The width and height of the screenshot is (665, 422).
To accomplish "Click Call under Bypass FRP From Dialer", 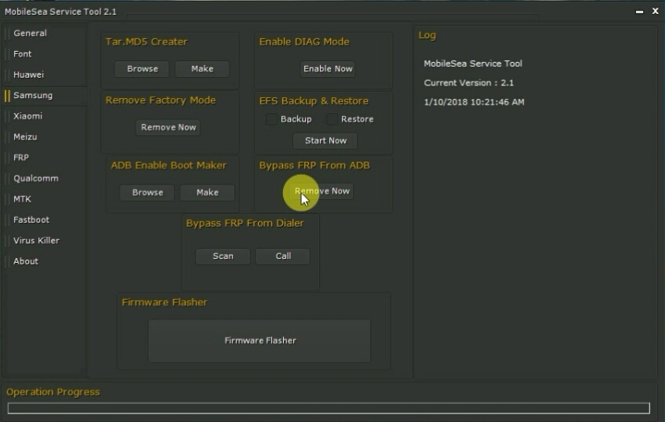I will pyautogui.click(x=283, y=256).
